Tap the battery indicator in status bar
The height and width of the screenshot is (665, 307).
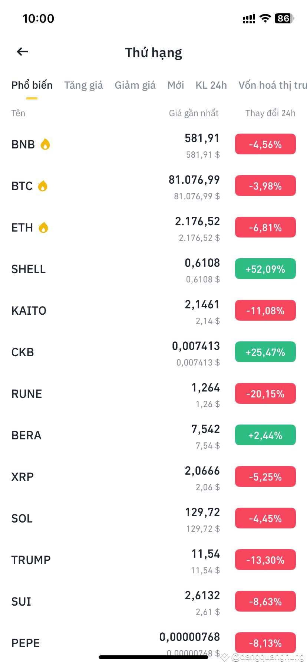coord(284,18)
